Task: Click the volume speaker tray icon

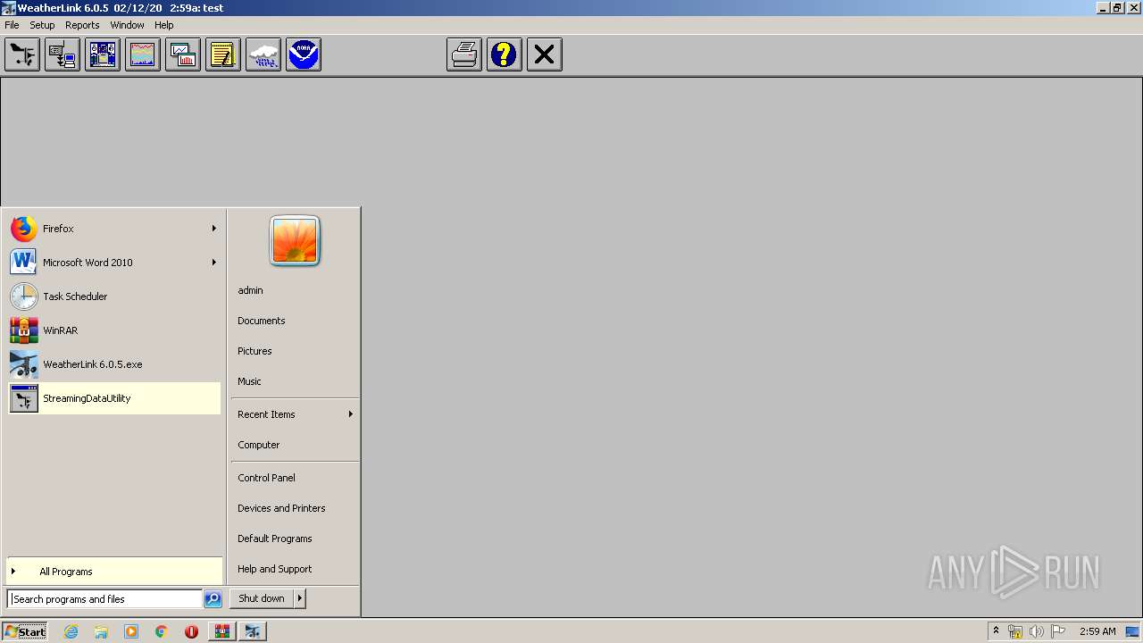Action: coord(1037,631)
